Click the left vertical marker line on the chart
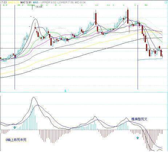 tap(15, 47)
